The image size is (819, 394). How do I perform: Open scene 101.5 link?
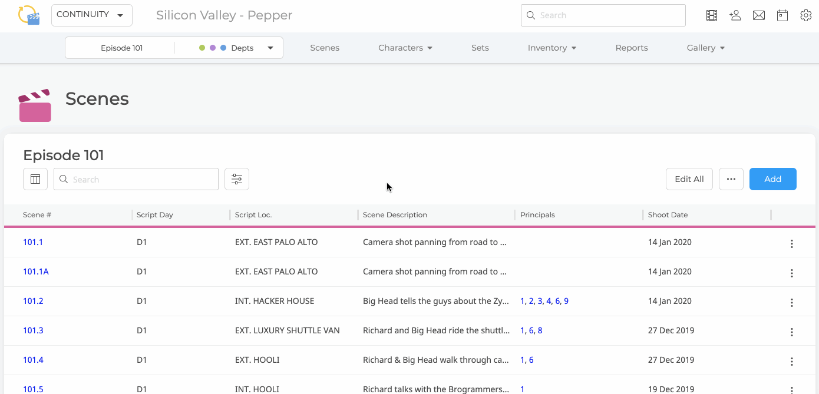[33, 389]
